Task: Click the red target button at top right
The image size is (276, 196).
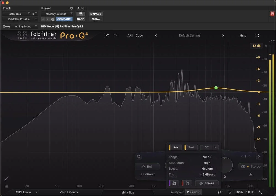Action: pyautogui.click(x=272, y=14)
